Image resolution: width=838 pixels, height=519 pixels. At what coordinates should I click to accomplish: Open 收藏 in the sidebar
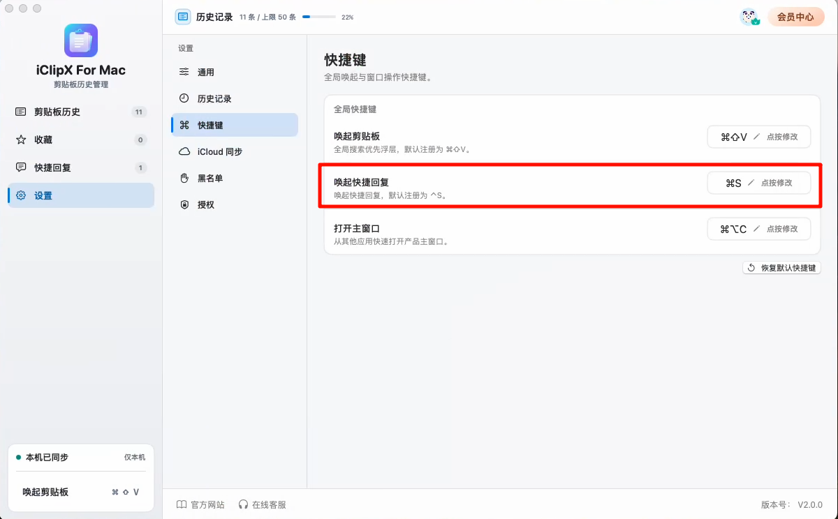click(81, 140)
